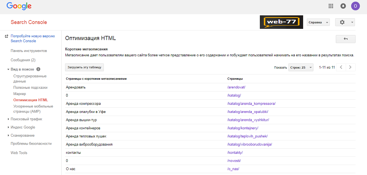Open the /novosti/ page link
This screenshot has width=367, height=175.
[x=234, y=160]
